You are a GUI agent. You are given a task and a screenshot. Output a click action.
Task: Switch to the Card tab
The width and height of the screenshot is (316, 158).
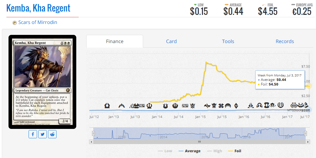click(x=171, y=42)
